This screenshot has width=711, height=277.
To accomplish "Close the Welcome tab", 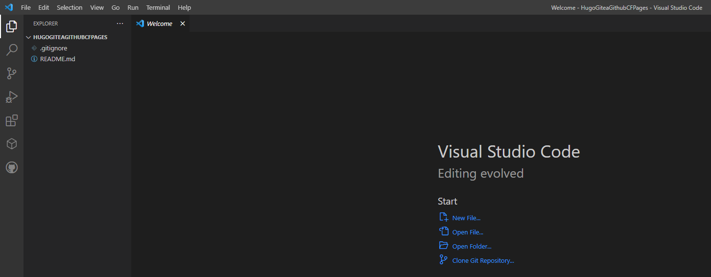I will [183, 23].
